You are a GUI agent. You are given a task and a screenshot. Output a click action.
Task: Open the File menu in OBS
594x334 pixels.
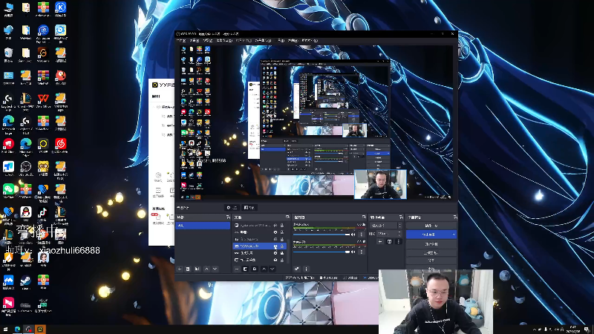(181, 40)
